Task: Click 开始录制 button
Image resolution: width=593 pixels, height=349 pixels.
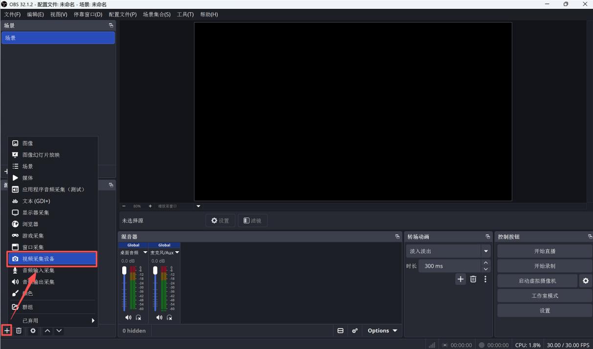Action: 545,266
